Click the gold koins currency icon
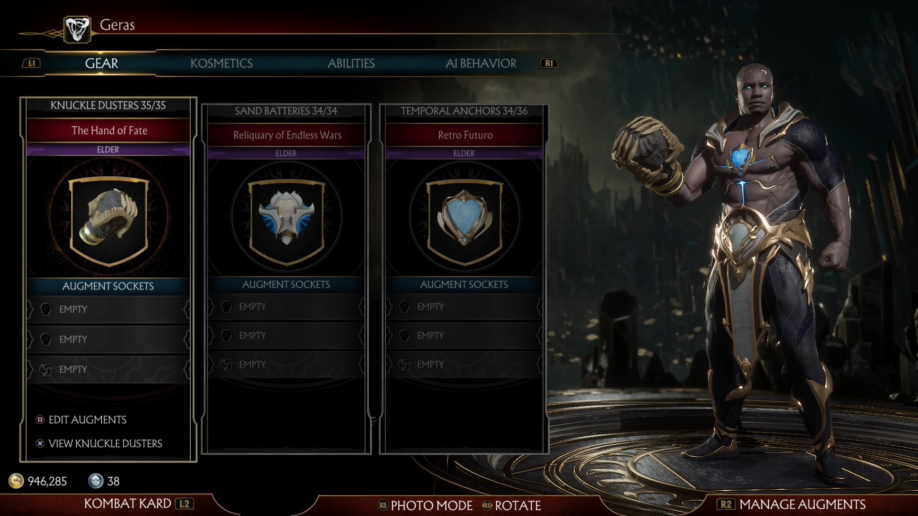The image size is (918, 516). [16, 481]
